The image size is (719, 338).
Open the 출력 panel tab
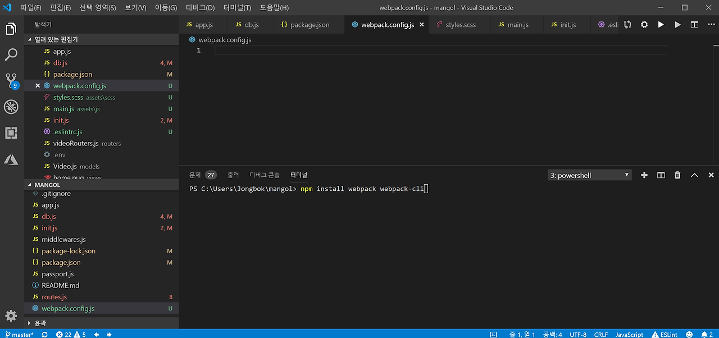pyautogui.click(x=233, y=175)
